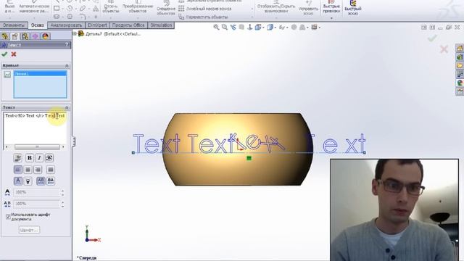This screenshot has width=464, height=261.
Task: Toggle upright A text orientation button
Action: pos(17,181)
